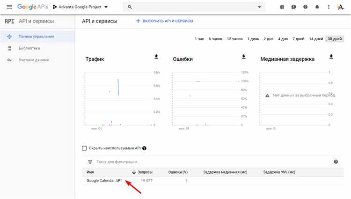The image size is (351, 199).
Task: Download the Ошибки chart data
Action: pyautogui.click(x=243, y=57)
